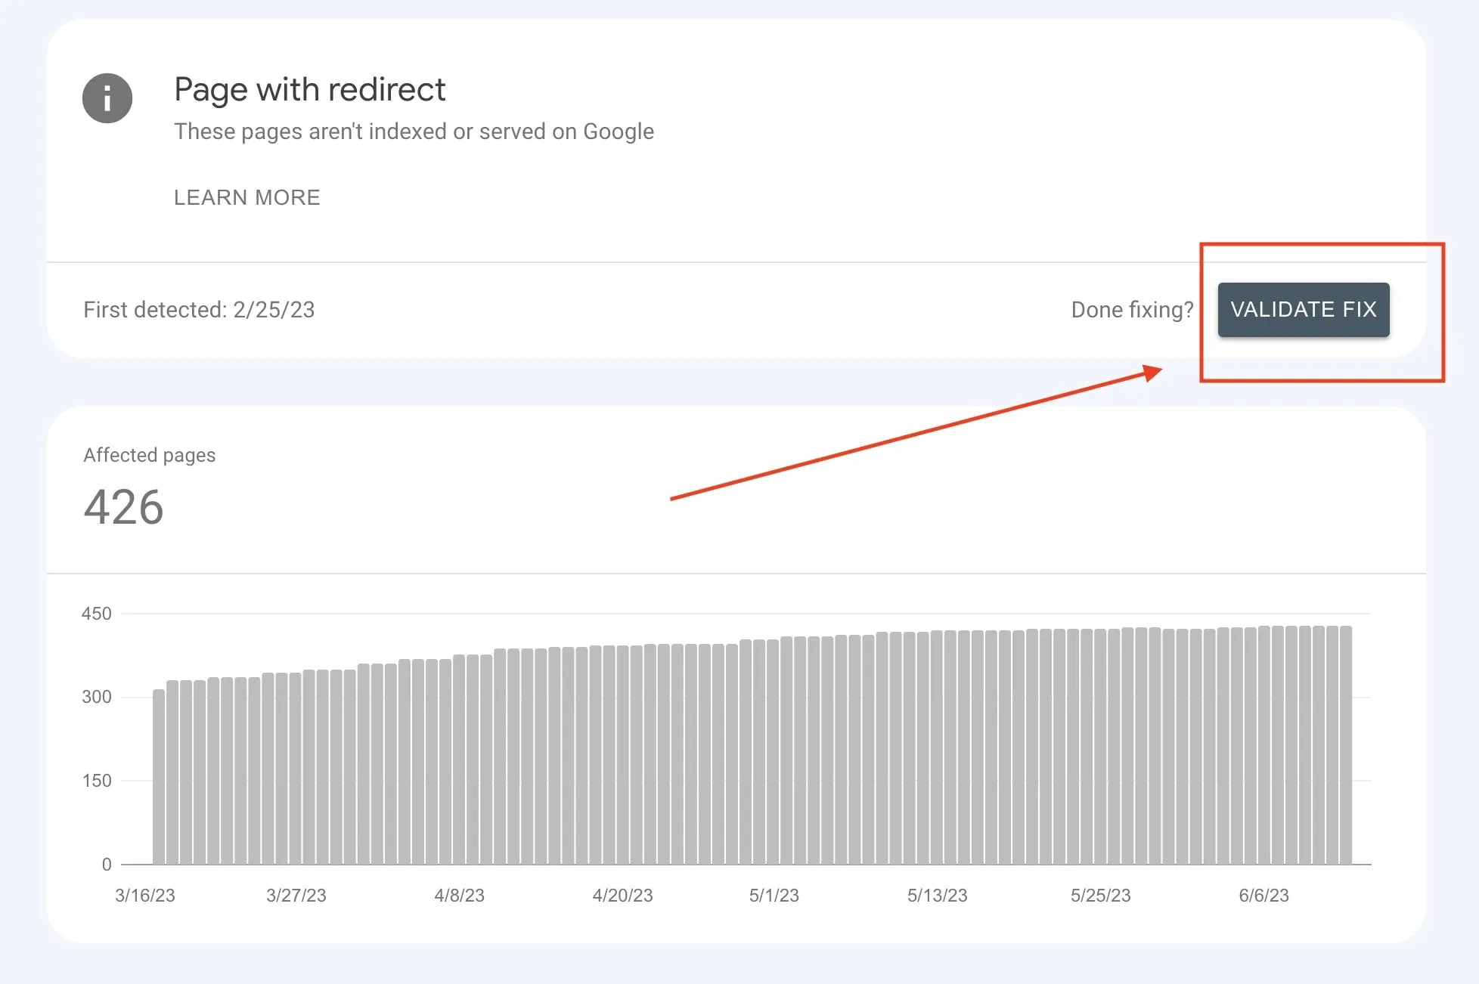This screenshot has height=984, width=1479.
Task: Click the 'These pages aren't indexed' description text
Action: [414, 132]
